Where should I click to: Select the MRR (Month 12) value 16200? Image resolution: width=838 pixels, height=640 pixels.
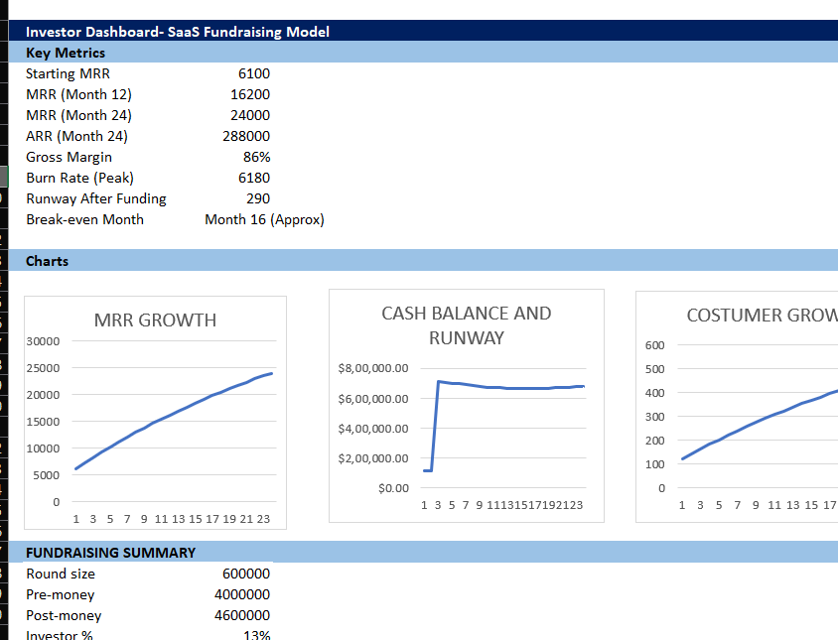[x=250, y=94]
